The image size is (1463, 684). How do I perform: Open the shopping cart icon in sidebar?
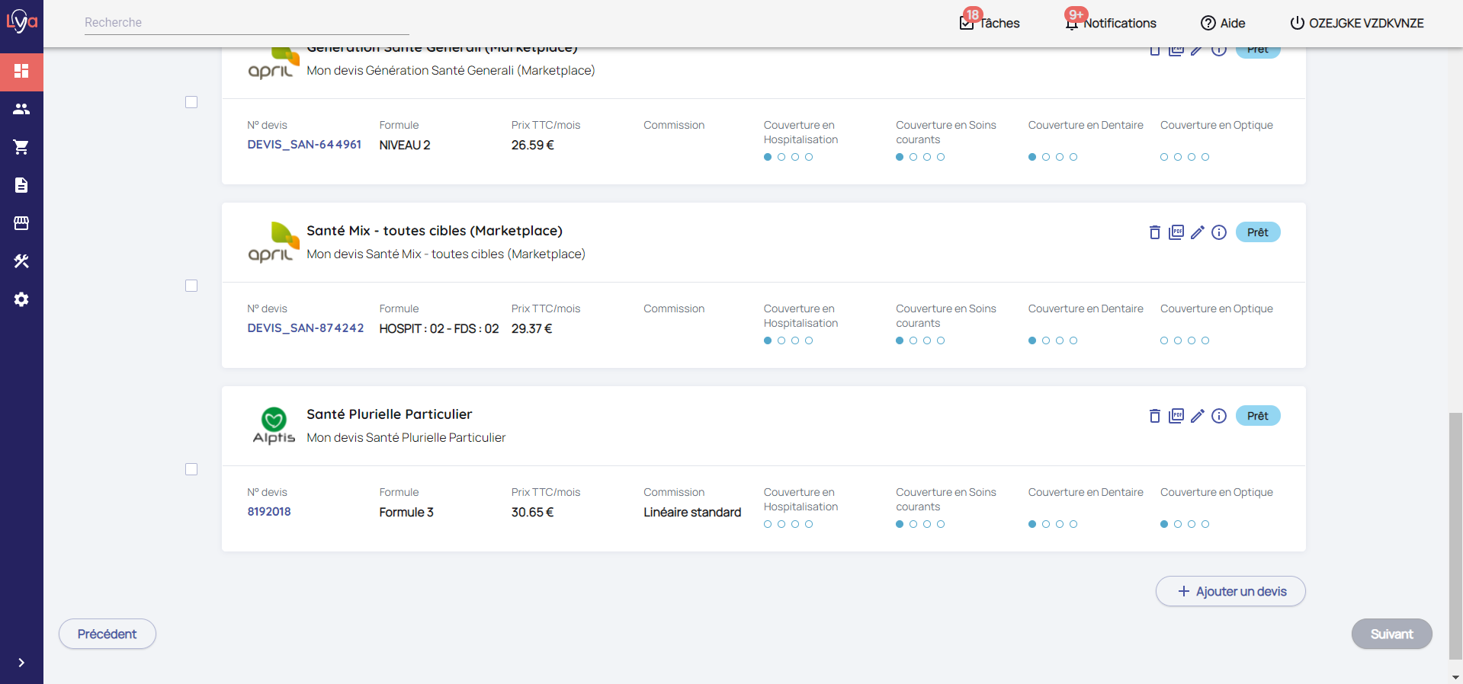coord(21,147)
